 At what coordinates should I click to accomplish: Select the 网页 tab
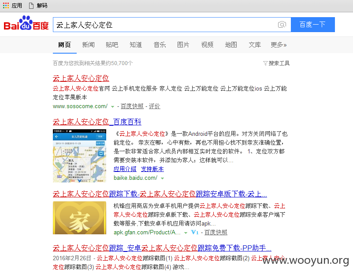tap(65, 45)
